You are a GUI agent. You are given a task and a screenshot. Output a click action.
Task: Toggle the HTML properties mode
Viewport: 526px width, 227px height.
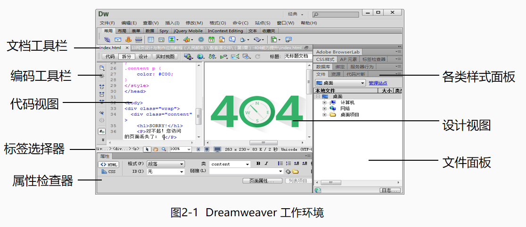pos(108,164)
